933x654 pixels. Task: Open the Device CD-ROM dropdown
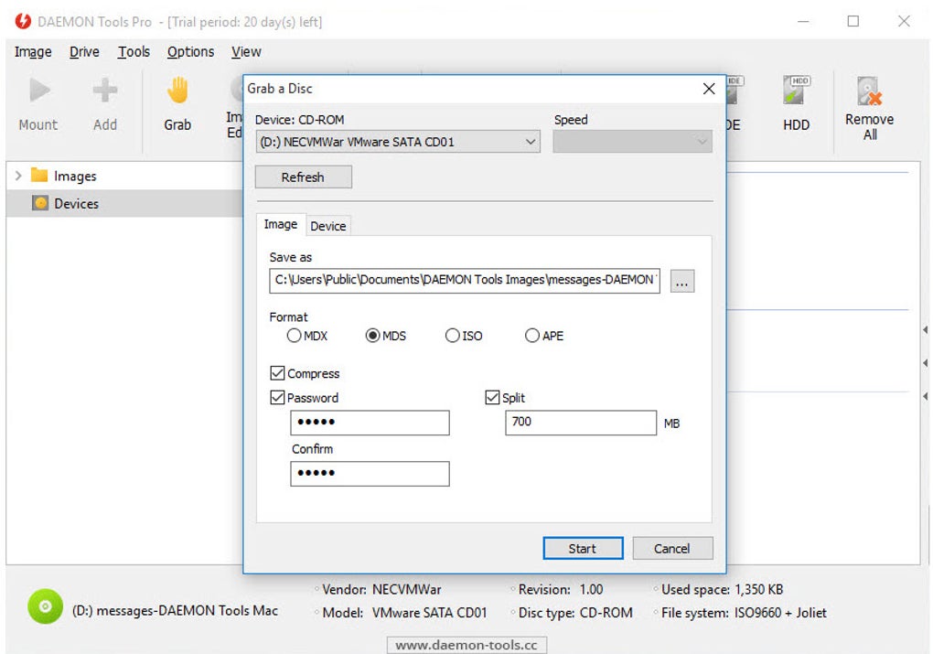coord(397,142)
